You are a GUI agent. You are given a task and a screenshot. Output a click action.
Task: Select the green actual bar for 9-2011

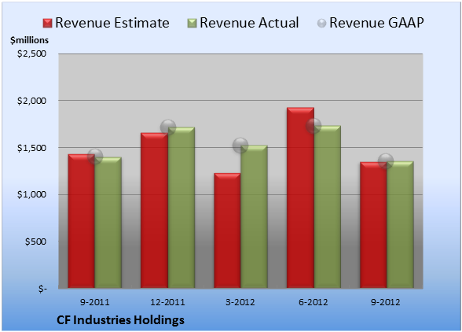(108, 223)
